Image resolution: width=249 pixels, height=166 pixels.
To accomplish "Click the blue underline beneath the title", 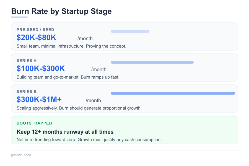I will click(x=19, y=17).
